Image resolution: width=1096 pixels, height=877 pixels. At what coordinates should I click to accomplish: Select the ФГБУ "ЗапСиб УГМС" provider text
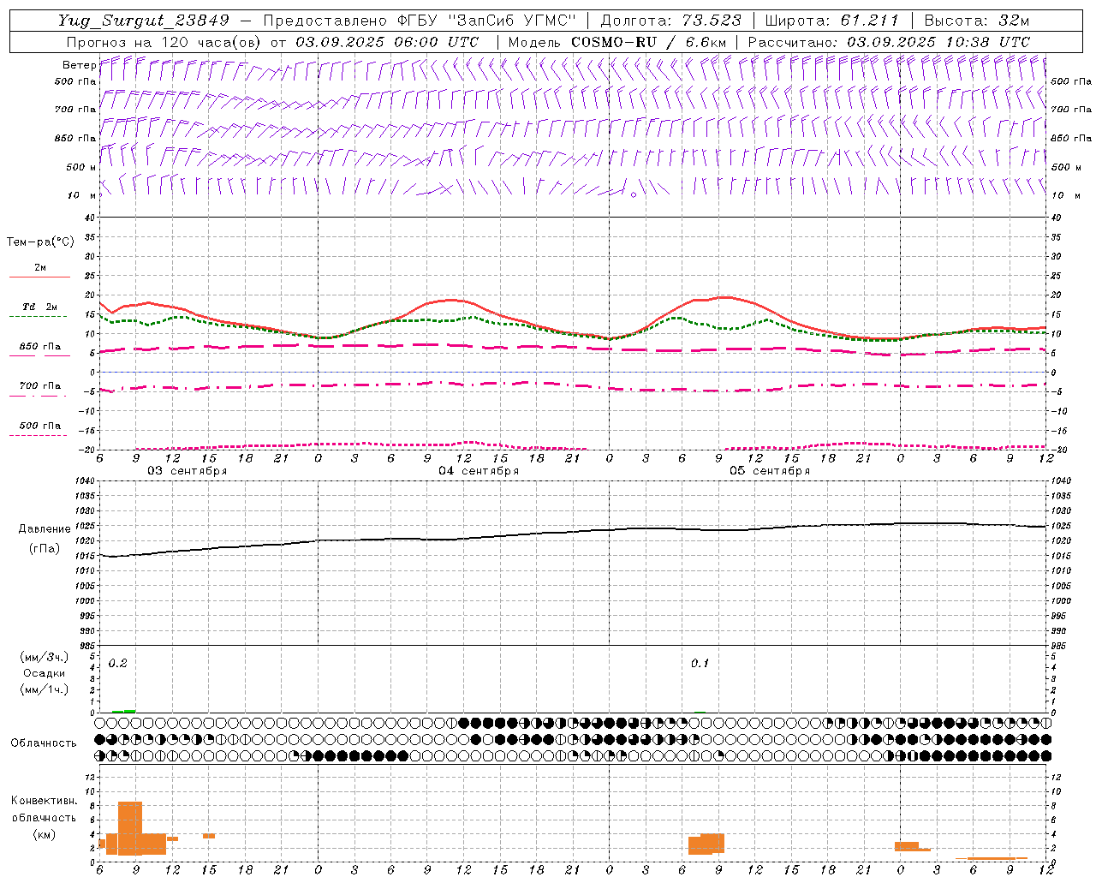tap(488, 21)
